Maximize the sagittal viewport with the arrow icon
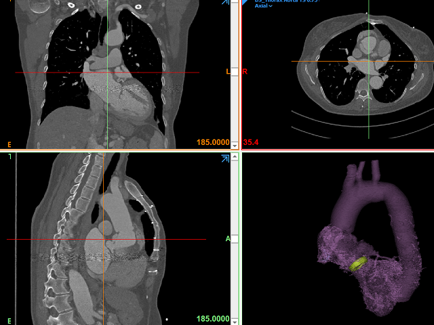Image resolution: width=434 pixels, height=325 pixels. [x=225, y=158]
